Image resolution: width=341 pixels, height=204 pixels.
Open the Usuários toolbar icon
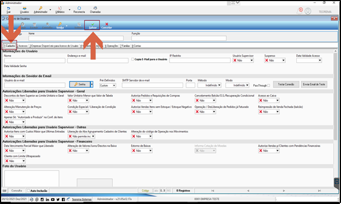[24, 8]
